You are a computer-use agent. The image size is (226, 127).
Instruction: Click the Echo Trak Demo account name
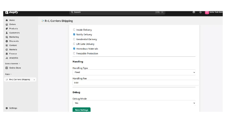click(x=216, y=12)
